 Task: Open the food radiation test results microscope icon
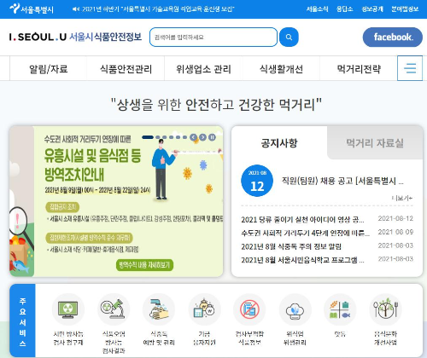[x=114, y=309]
